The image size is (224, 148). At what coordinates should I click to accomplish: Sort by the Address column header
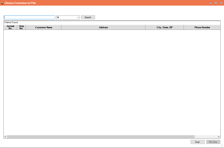tap(103, 27)
